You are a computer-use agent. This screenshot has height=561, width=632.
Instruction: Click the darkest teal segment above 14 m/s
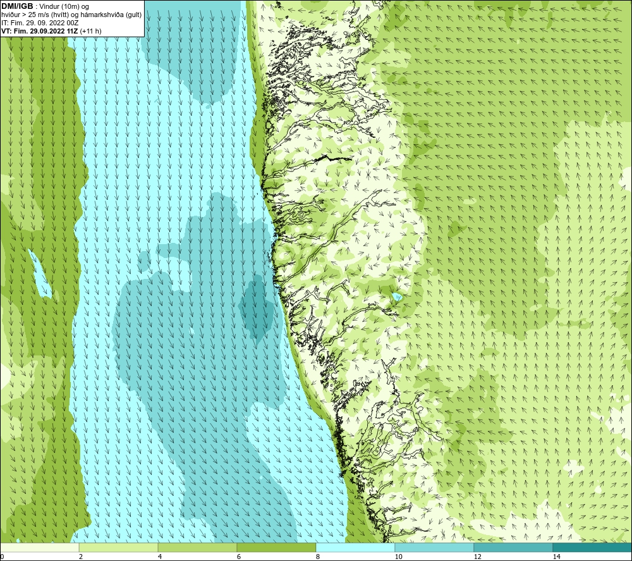point(593,548)
